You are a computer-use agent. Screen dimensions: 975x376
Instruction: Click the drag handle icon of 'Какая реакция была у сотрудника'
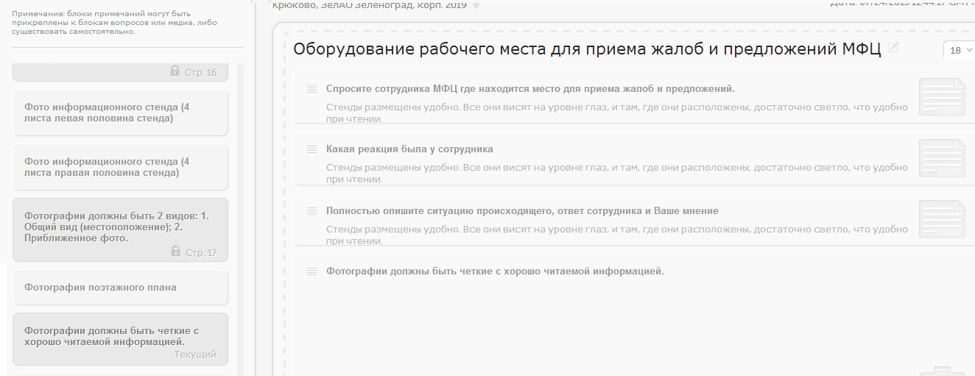pos(311,149)
